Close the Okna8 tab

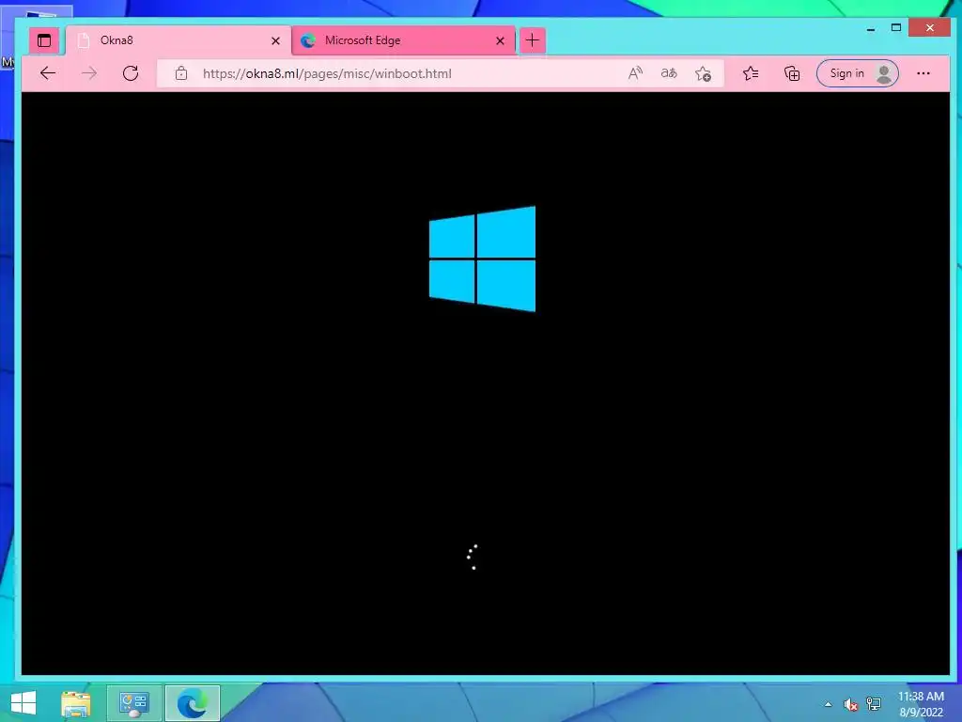coord(275,41)
